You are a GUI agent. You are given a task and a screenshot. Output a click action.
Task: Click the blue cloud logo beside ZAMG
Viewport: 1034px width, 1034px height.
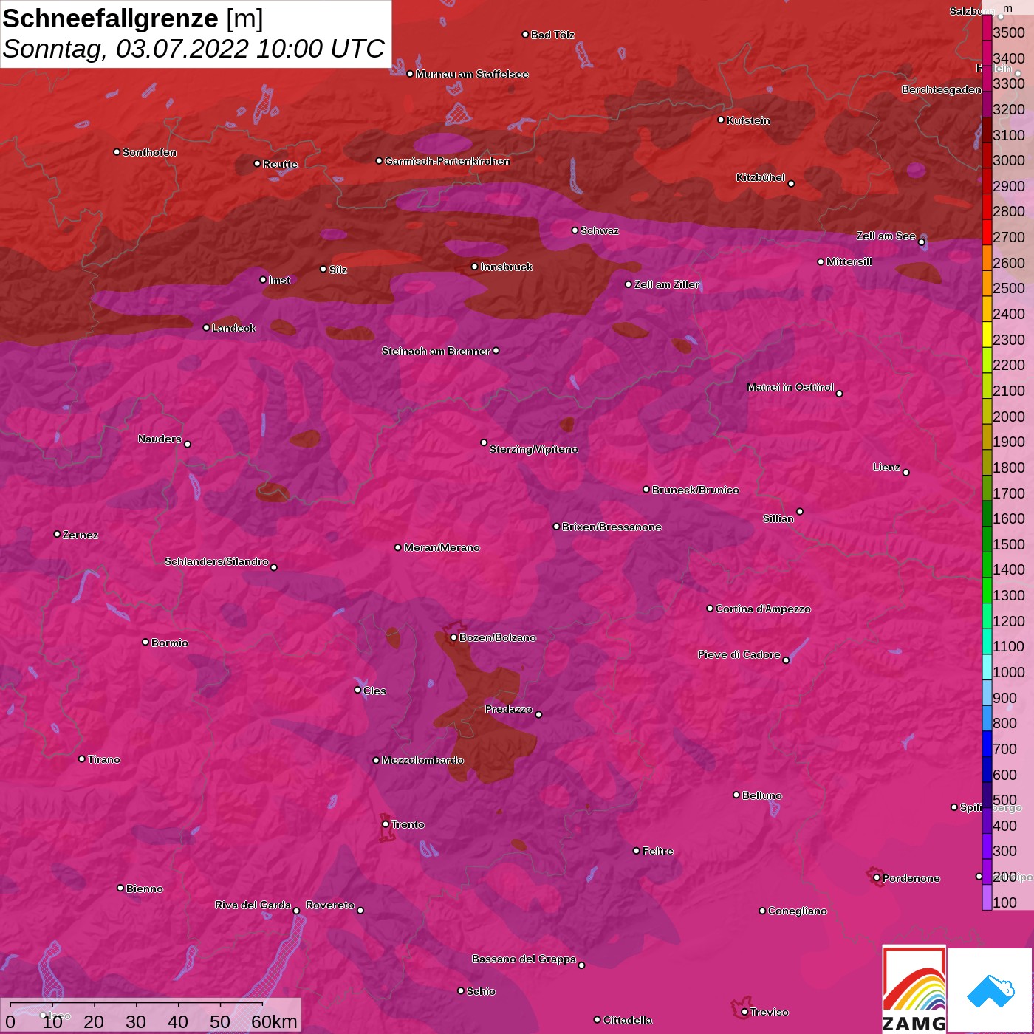tap(990, 990)
